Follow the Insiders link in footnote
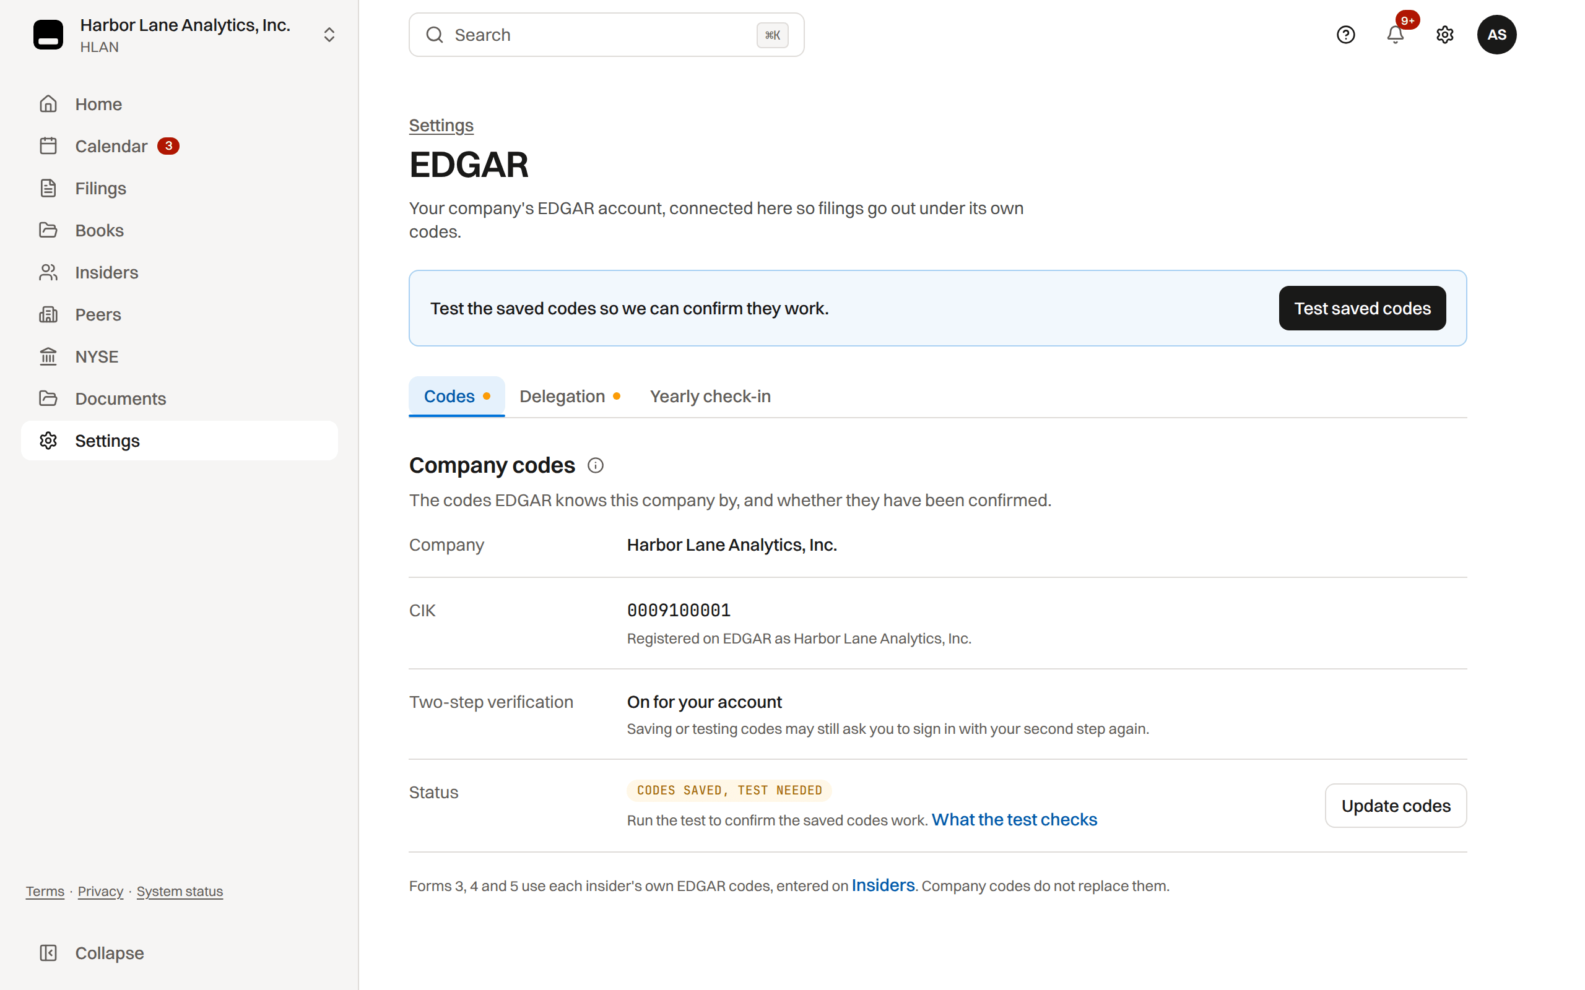The image size is (1585, 990). click(882, 885)
